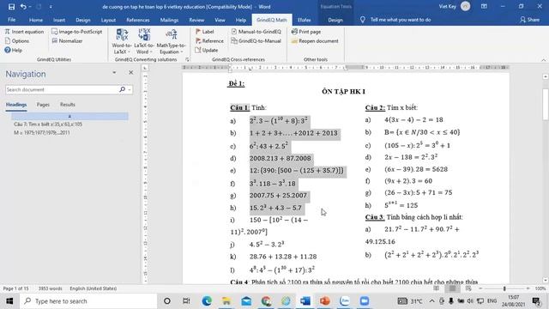
Task: Click the jump-to-beginning bar in headings list
Action: pyautogui.click(x=69, y=117)
